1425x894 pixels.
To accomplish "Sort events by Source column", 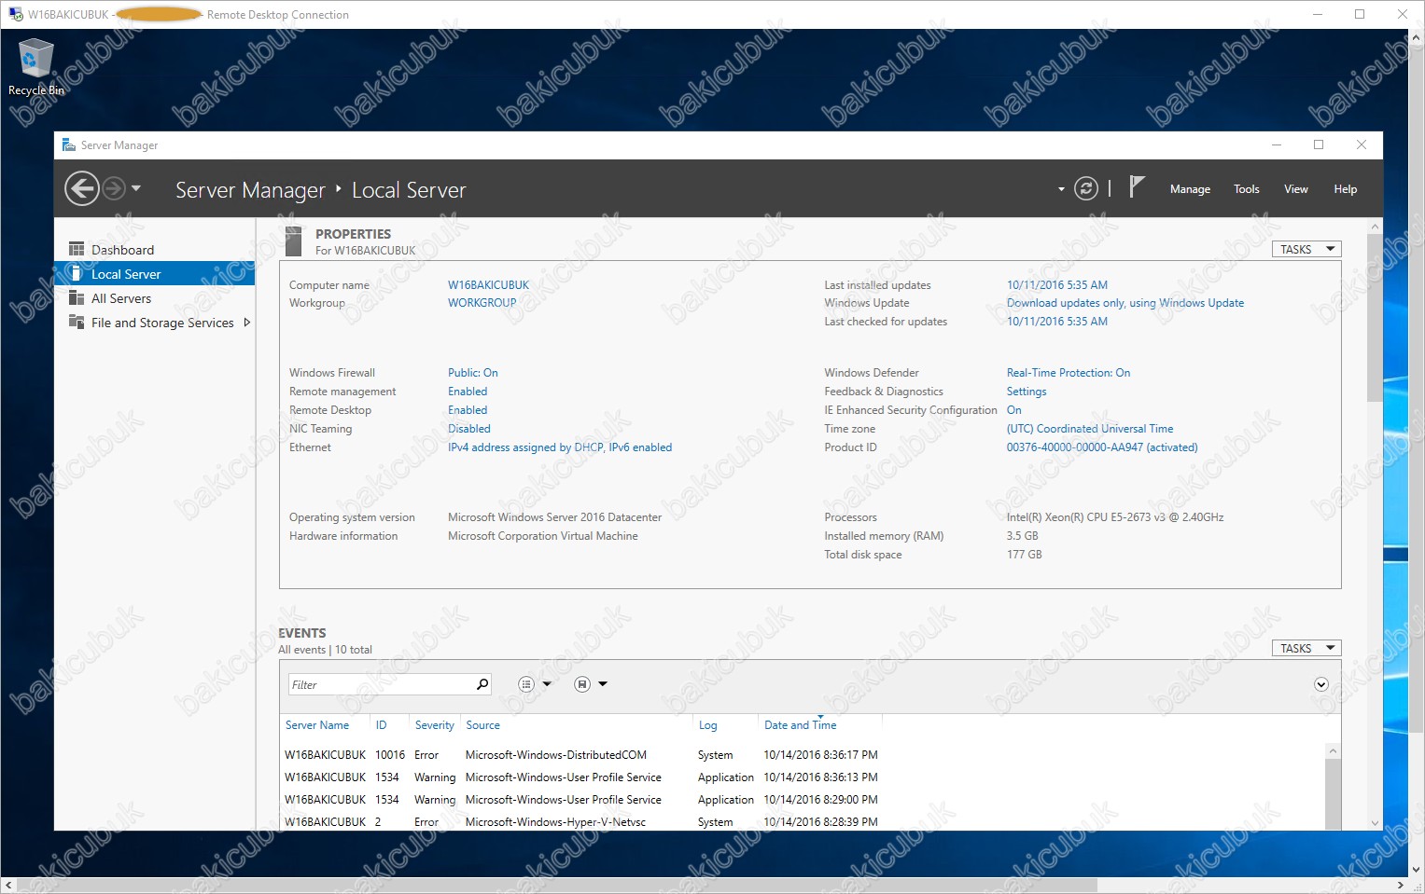I will 482,725.
